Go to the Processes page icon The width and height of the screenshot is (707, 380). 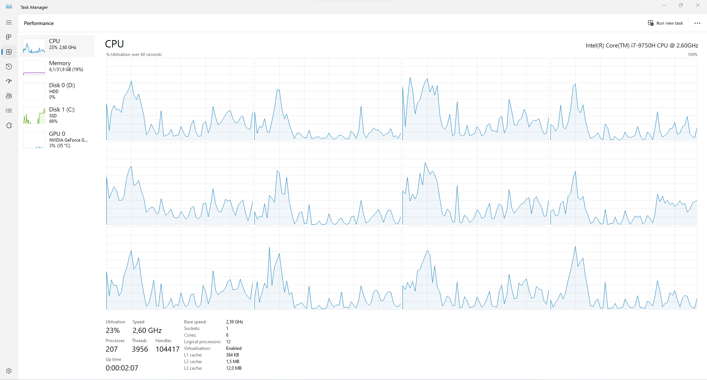click(9, 37)
